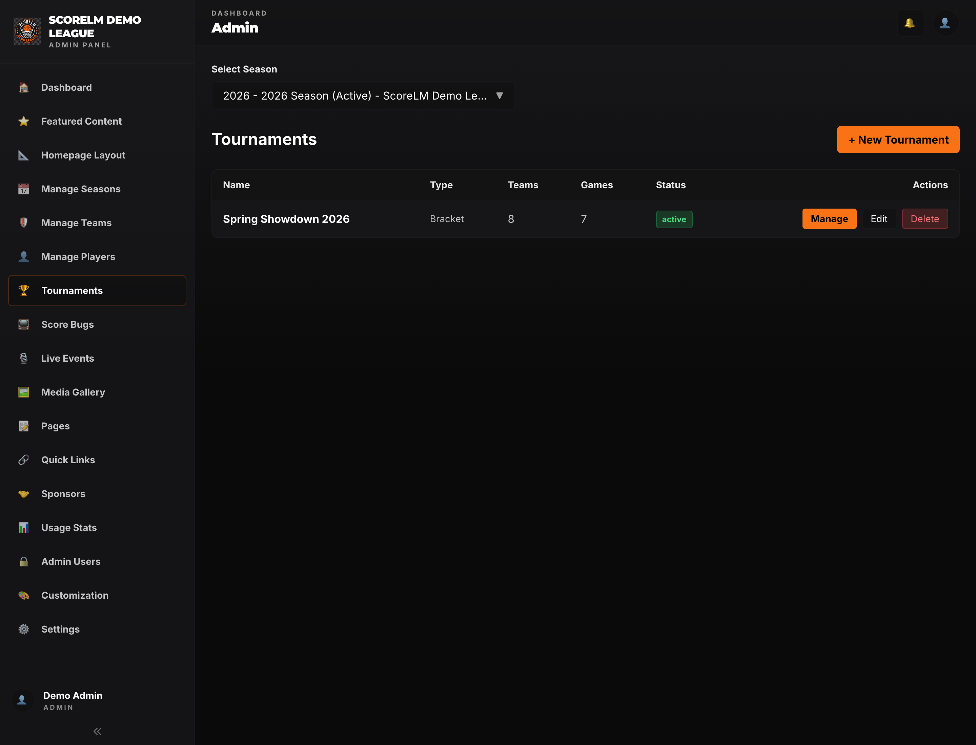Click the Tournaments page heading
This screenshot has width=976, height=745.
pos(264,139)
